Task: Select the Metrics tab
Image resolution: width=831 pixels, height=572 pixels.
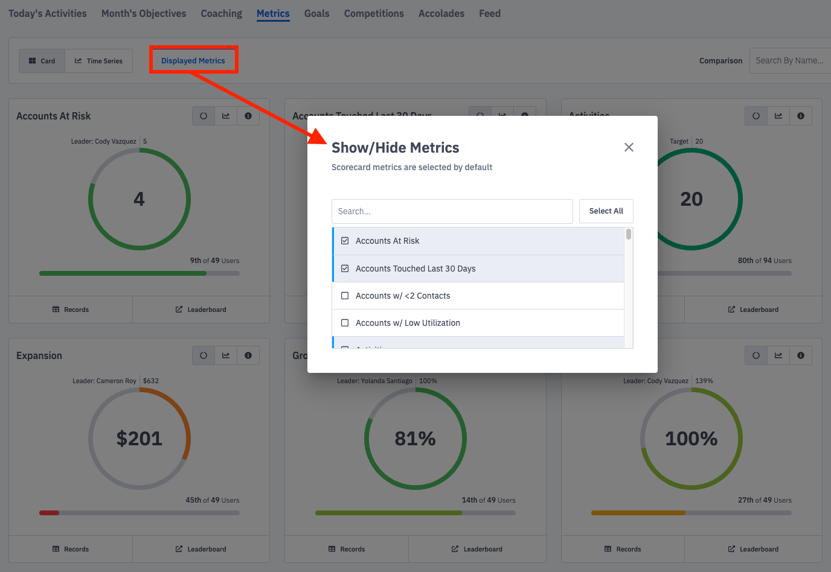Action: 273,13
